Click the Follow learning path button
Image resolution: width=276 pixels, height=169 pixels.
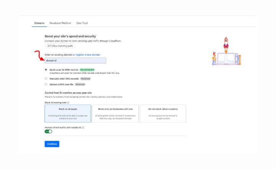pyautogui.click(x=60, y=46)
